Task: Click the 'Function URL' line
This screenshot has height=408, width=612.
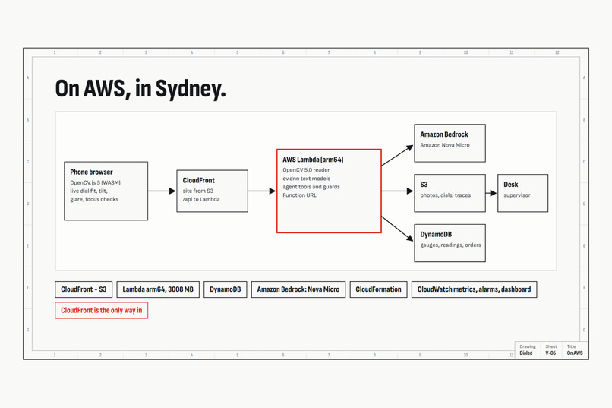Action: (299, 195)
